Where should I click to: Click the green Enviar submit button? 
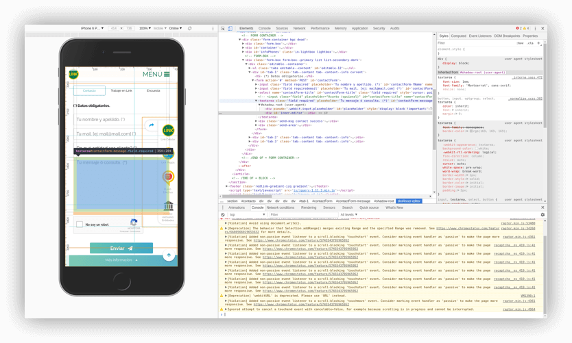(121, 248)
